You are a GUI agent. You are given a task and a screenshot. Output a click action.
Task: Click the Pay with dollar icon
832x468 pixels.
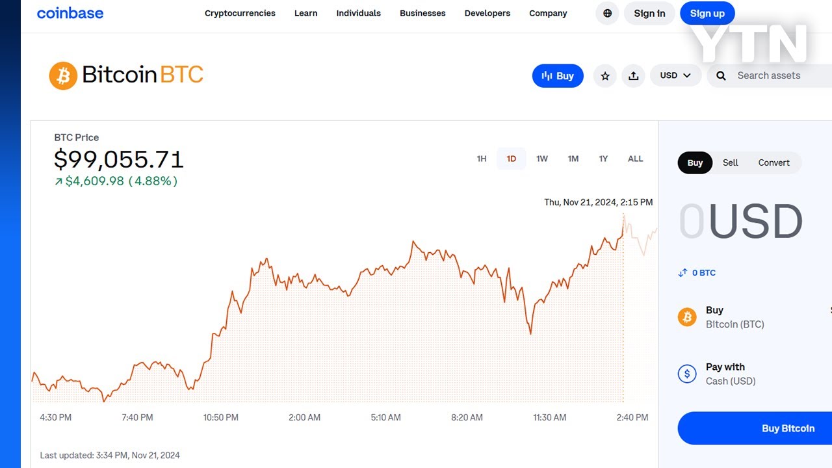[687, 374]
